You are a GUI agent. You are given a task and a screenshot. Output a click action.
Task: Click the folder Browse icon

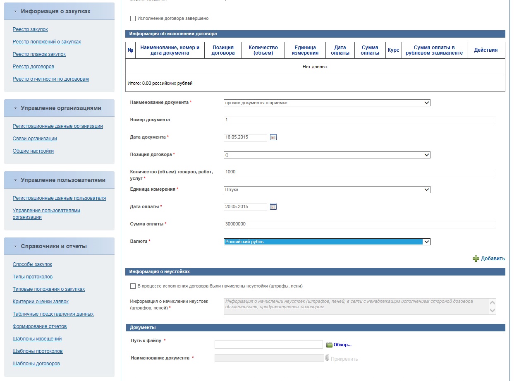329,345
